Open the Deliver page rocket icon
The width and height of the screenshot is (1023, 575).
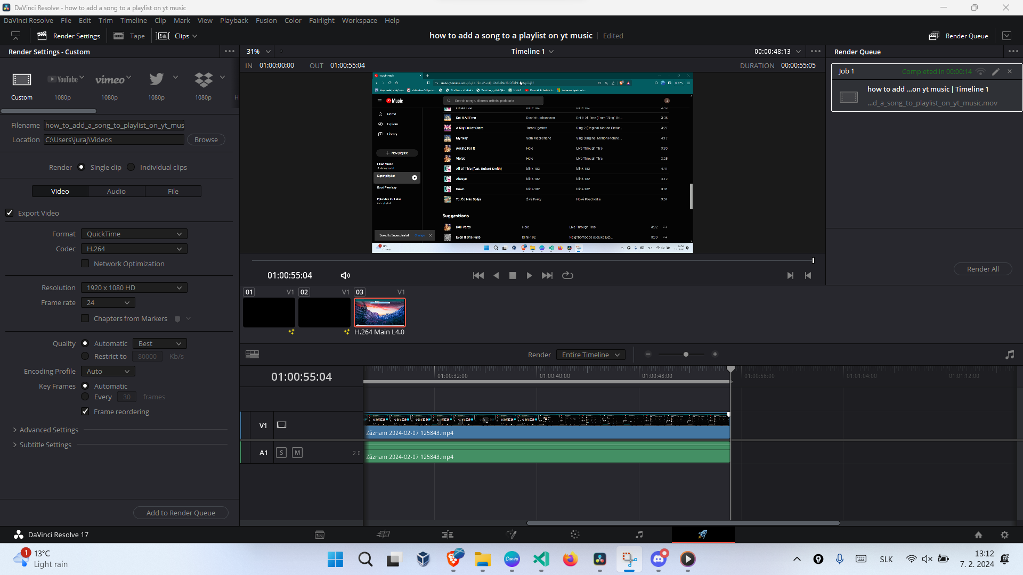pos(702,535)
